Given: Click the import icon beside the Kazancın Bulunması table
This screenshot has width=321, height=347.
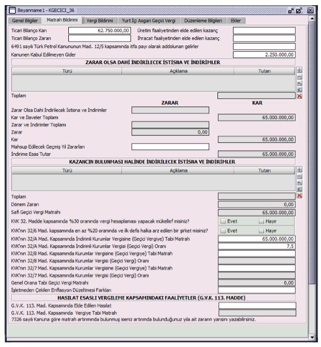Looking at the screenshot, I should pyautogui.click(x=299, y=189).
